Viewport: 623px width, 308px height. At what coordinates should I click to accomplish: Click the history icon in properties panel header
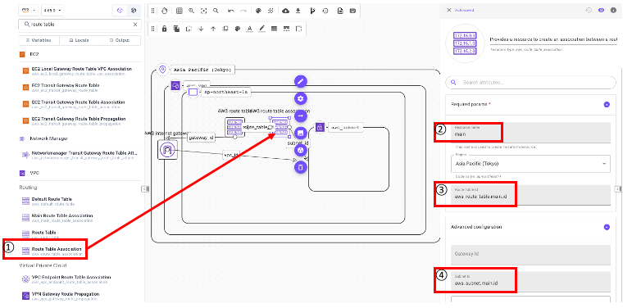click(589, 11)
